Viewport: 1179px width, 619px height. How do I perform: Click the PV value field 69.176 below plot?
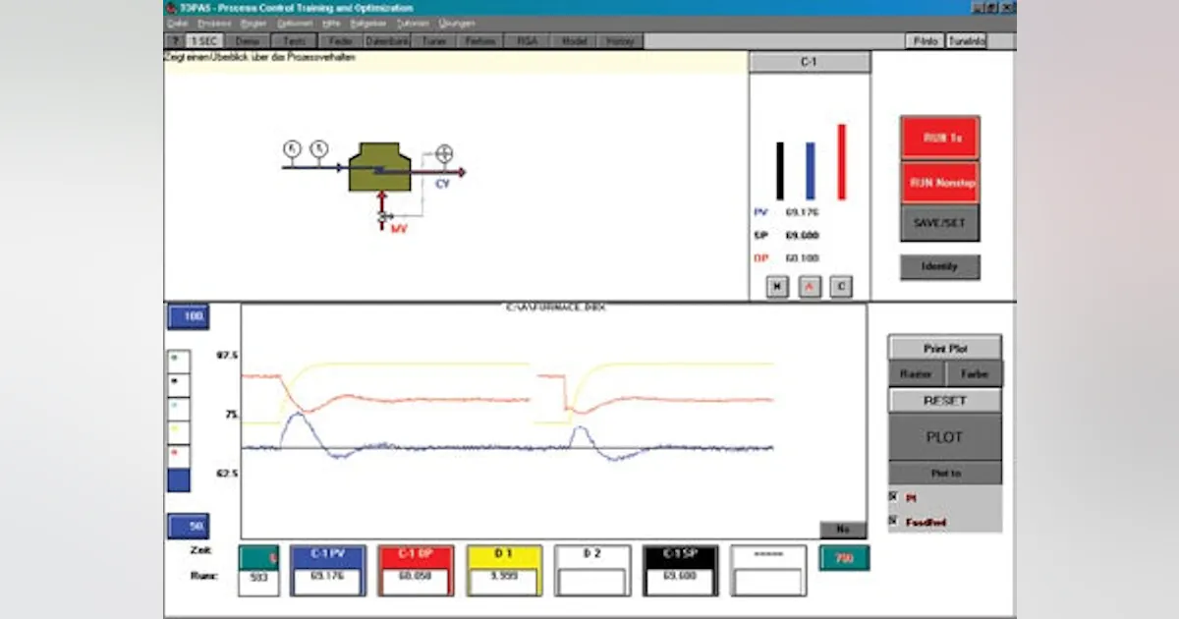pos(327,583)
